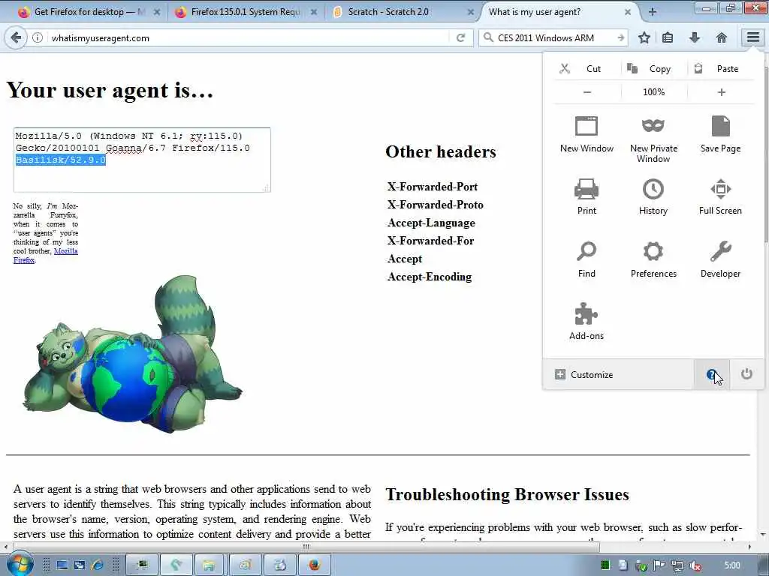Screen dimensions: 769x576
Task: Switch to Get Firefox for desktop tab
Action: point(89,12)
